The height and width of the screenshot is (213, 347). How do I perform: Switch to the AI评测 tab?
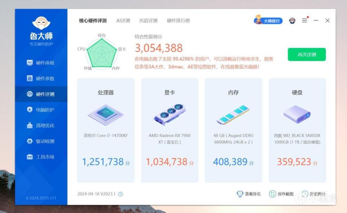pos(123,21)
